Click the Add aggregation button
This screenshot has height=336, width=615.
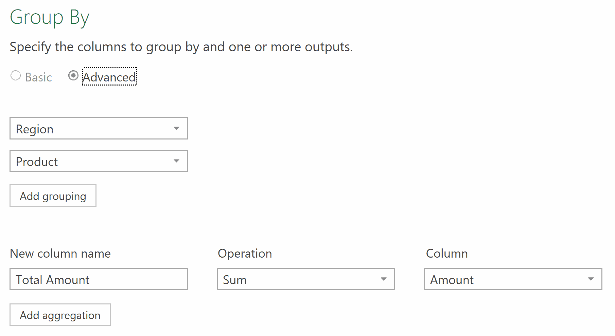(x=60, y=315)
